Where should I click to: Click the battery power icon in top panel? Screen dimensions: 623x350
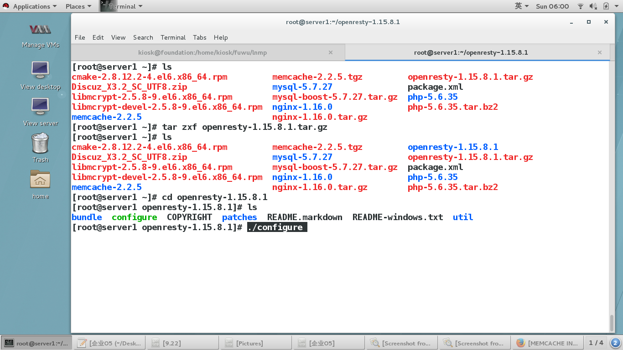606,6
